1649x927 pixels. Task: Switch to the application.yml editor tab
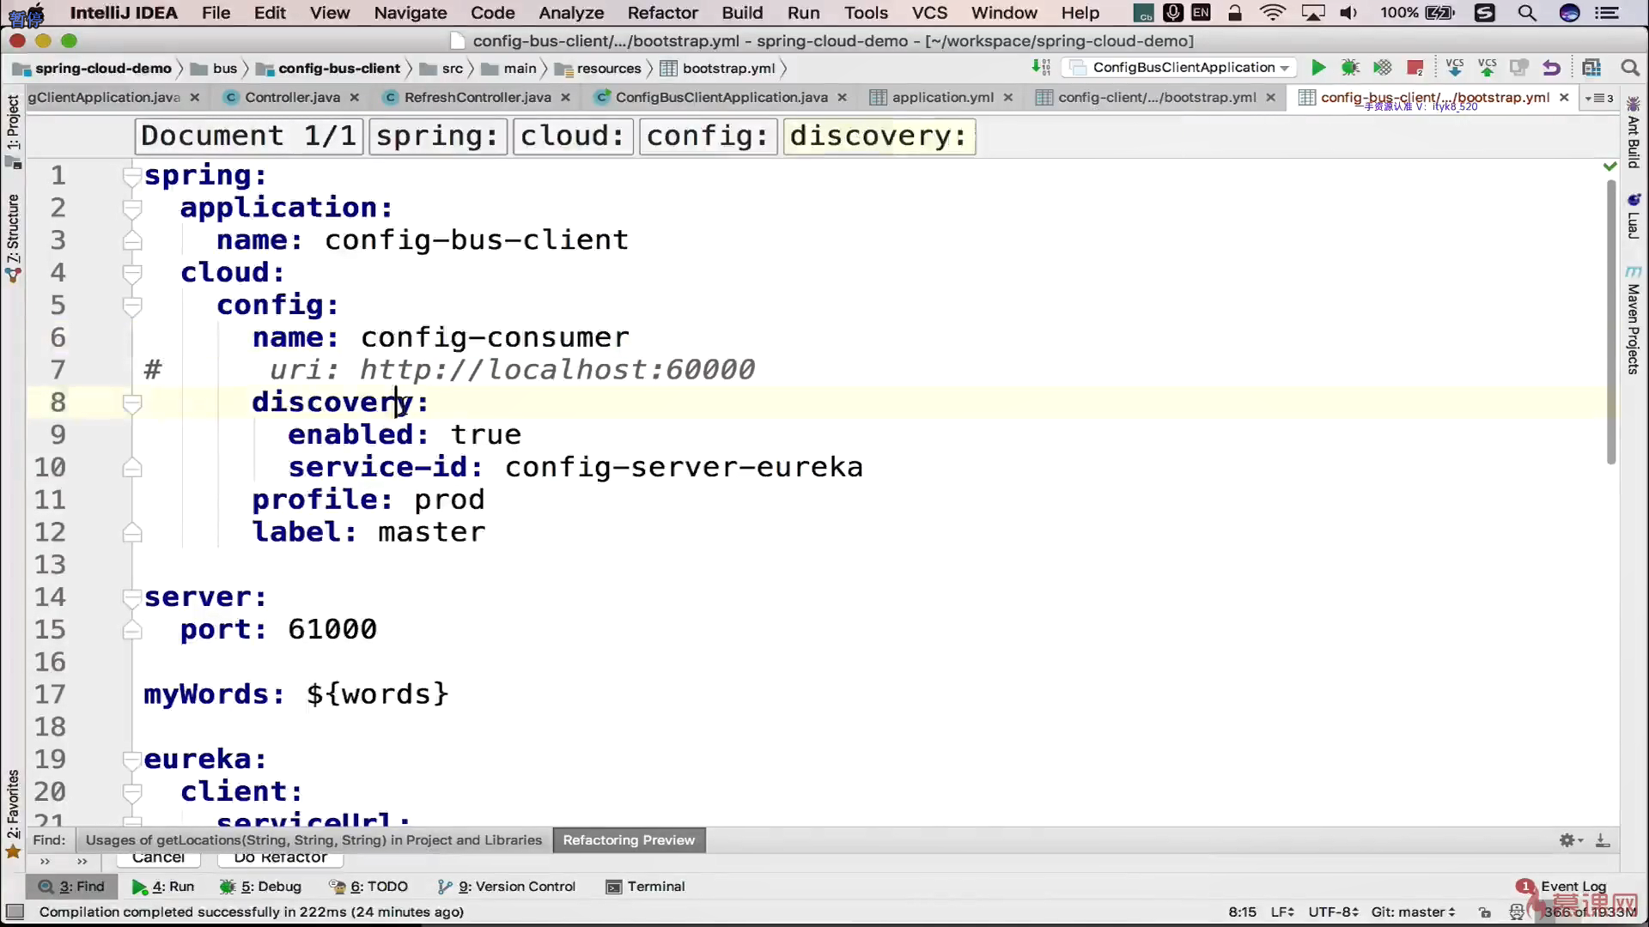(x=941, y=98)
